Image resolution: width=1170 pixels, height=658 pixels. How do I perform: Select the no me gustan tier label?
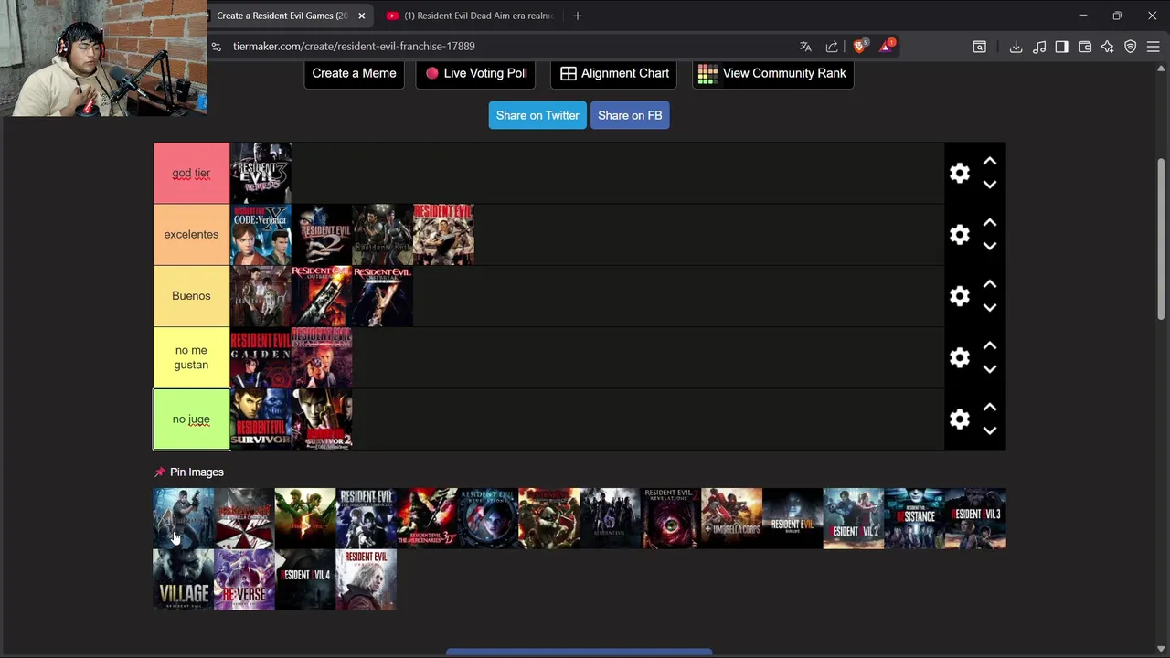[x=191, y=357]
